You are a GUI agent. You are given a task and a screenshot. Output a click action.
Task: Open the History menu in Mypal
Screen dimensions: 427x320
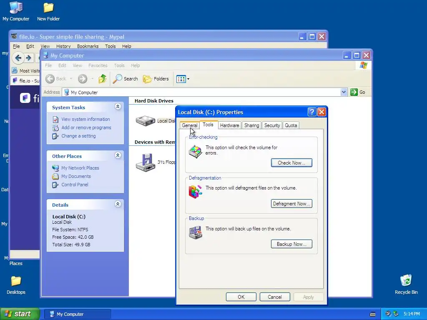[x=63, y=46]
